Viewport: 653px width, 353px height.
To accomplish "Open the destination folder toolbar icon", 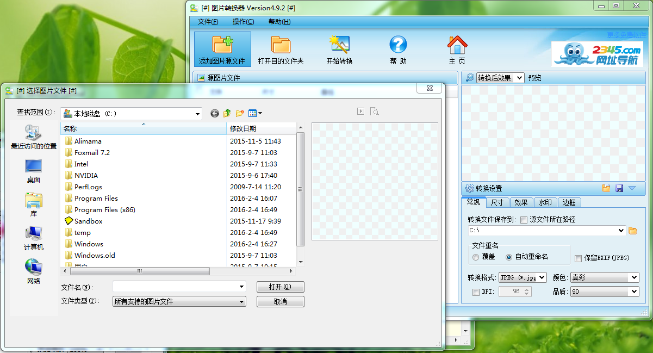I will [281, 45].
